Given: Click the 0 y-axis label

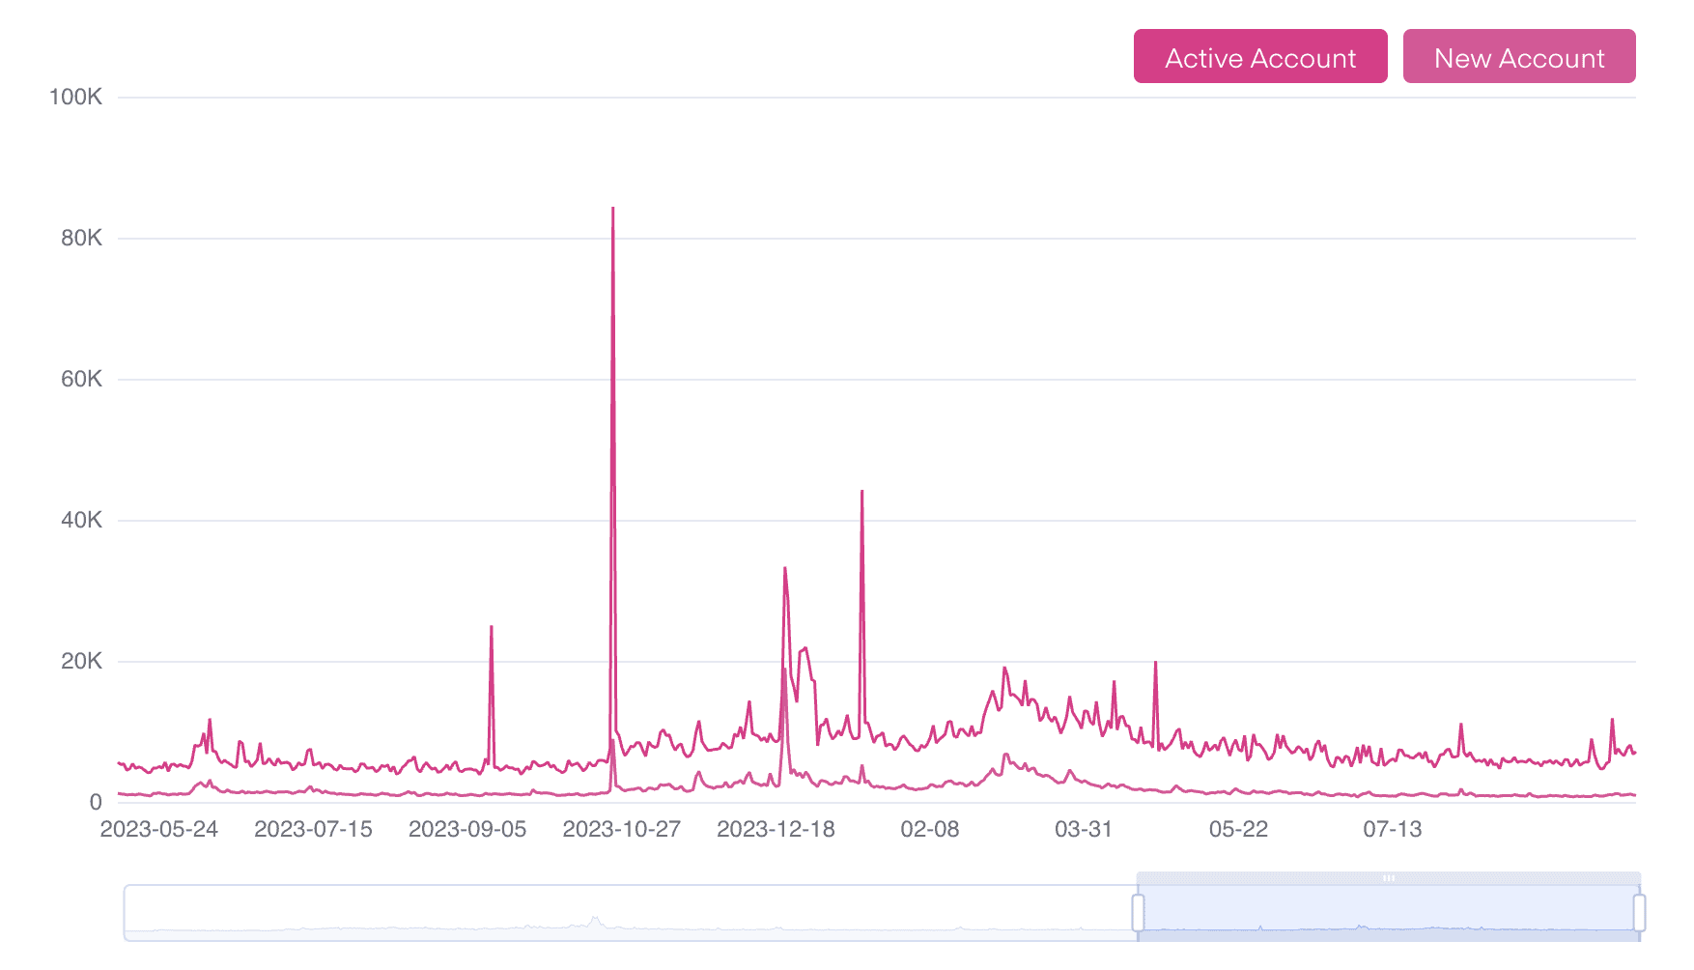Looking at the screenshot, I should coord(96,802).
